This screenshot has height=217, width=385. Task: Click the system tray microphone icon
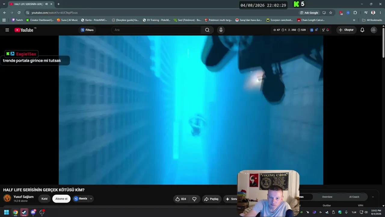pos(346,212)
